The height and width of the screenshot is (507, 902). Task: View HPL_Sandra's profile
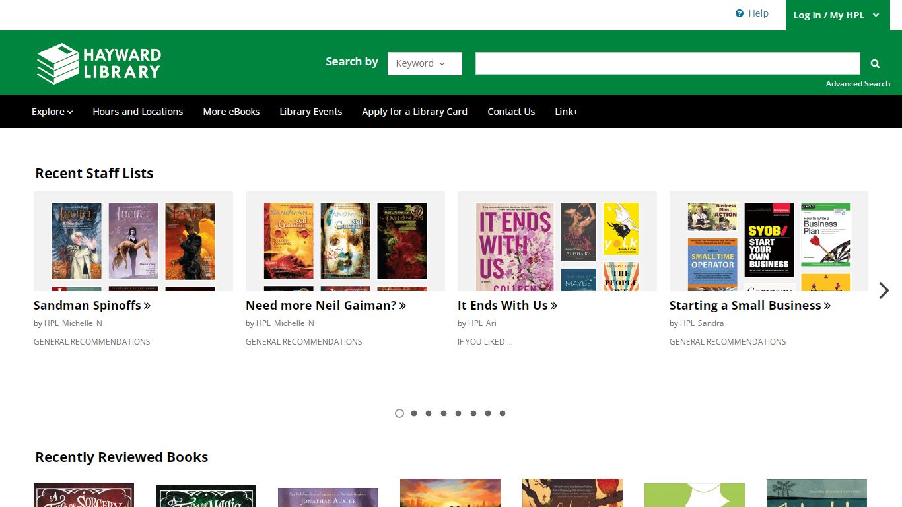point(702,323)
